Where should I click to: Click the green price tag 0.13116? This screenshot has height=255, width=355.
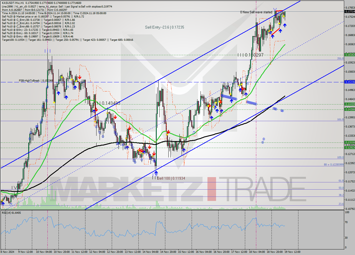coord(349,142)
